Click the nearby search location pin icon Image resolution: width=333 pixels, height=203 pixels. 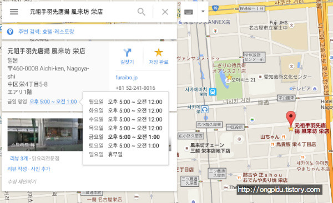(x=10, y=32)
